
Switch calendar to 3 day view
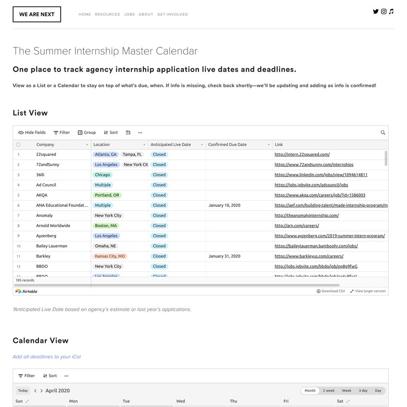[363, 391]
